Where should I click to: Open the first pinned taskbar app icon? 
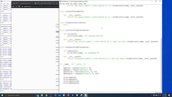click(38, 95)
